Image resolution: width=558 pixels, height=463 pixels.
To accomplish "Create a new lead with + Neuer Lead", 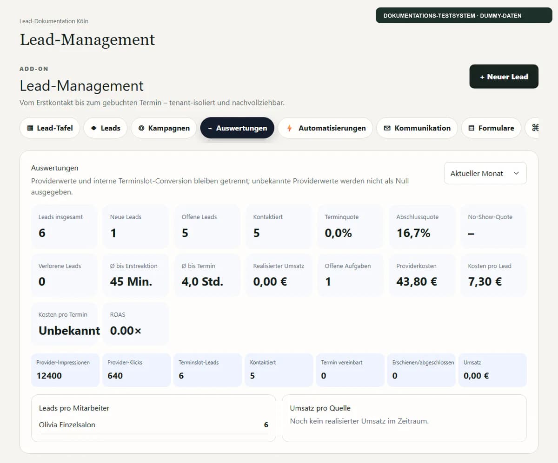I will pyautogui.click(x=504, y=77).
